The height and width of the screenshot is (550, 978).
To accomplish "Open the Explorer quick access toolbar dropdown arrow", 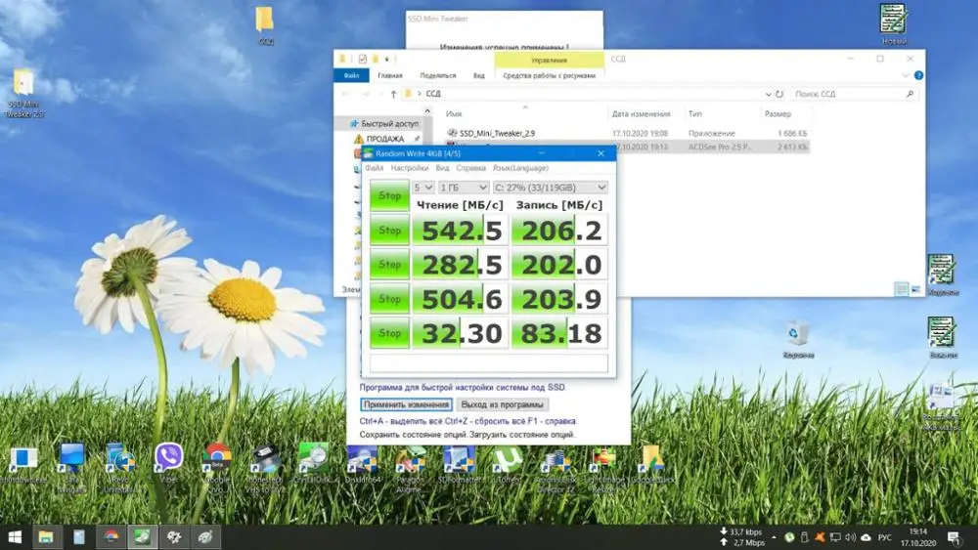I will (x=386, y=60).
